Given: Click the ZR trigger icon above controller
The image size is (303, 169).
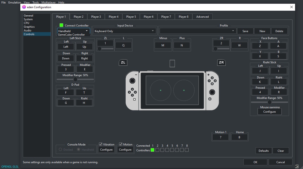Looking at the screenshot, I should (x=221, y=63).
